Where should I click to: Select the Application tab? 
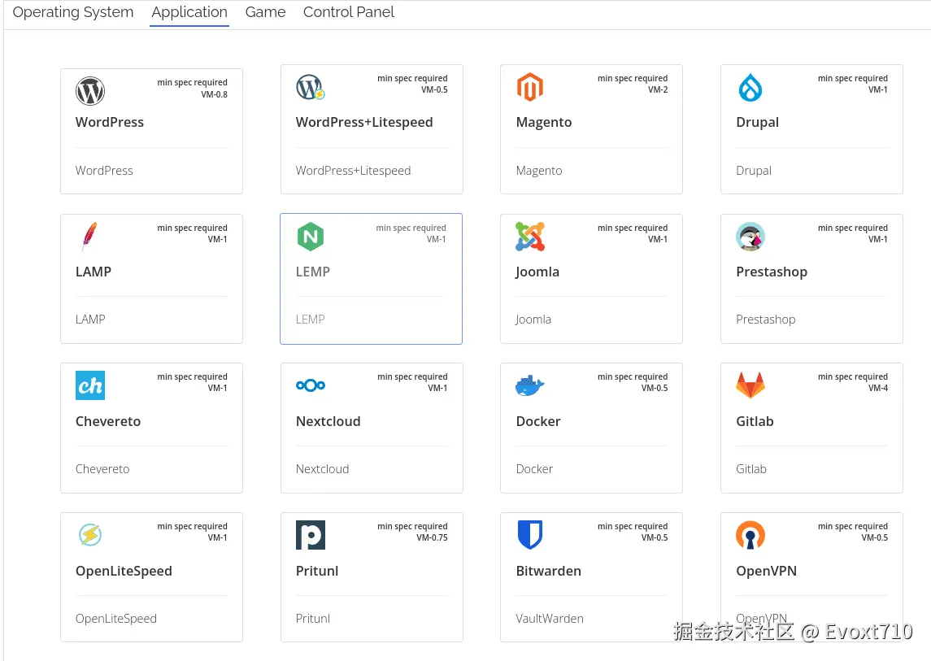click(x=189, y=12)
